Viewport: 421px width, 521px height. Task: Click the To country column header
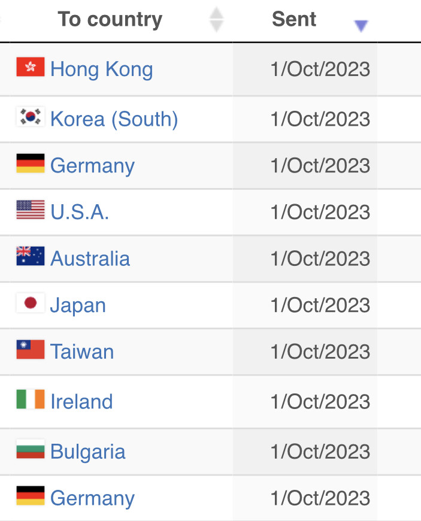pos(110,19)
